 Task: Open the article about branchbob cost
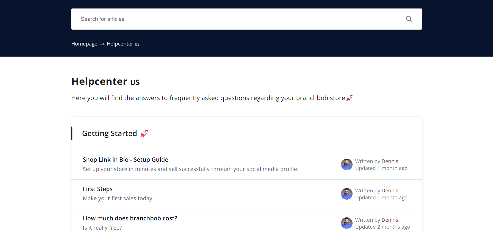(130, 218)
